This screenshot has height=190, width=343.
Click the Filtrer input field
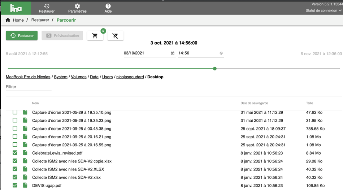(29, 87)
